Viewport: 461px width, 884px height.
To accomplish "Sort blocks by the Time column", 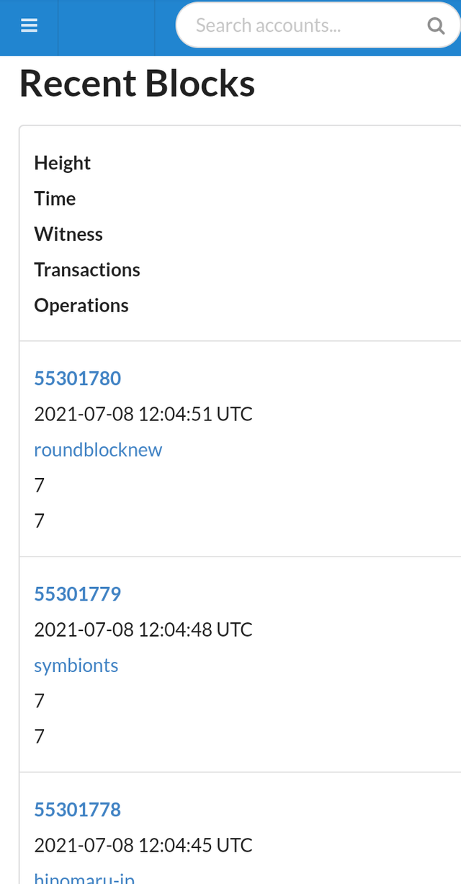I will coord(55,198).
